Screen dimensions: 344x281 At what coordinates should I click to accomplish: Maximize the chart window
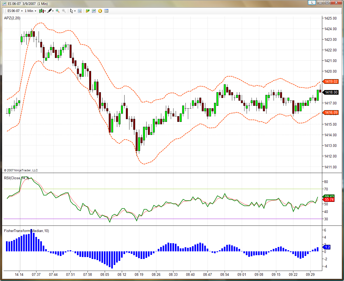(x=327, y=2)
